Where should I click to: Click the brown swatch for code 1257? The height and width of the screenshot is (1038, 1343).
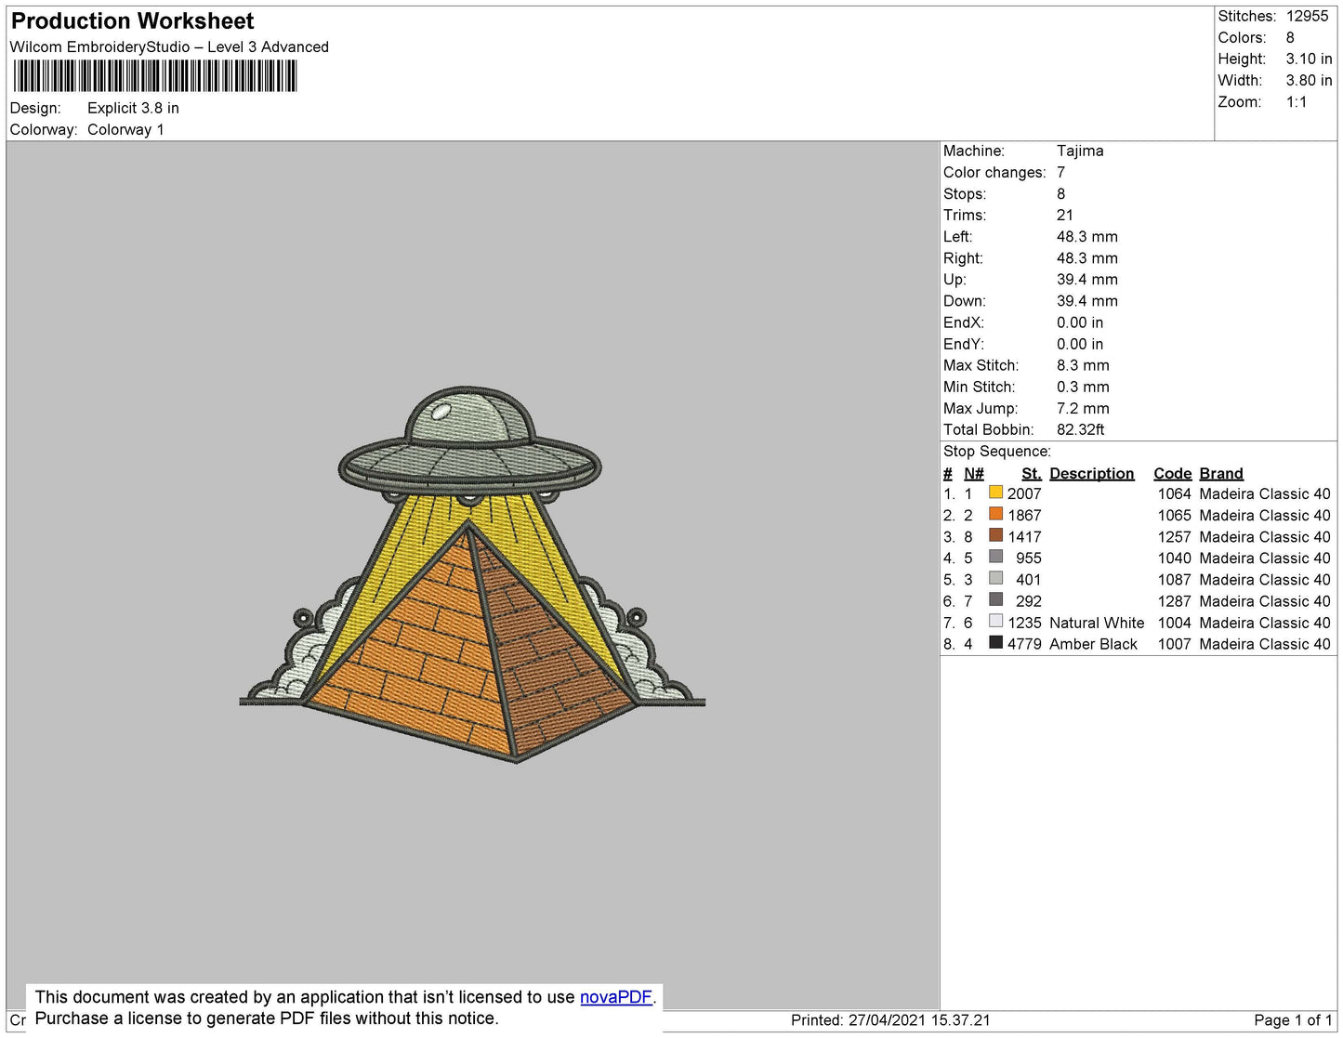(995, 535)
